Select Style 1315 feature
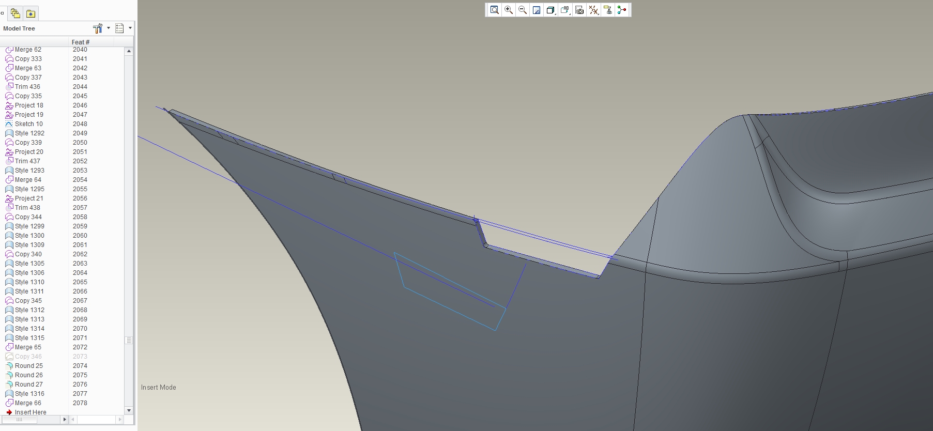 29,338
